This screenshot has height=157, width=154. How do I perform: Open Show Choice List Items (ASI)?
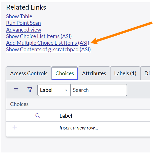[39, 36]
